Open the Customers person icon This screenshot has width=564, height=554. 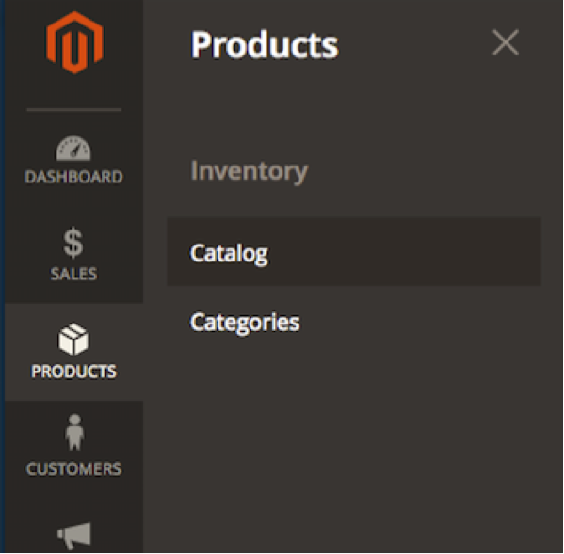[74, 433]
